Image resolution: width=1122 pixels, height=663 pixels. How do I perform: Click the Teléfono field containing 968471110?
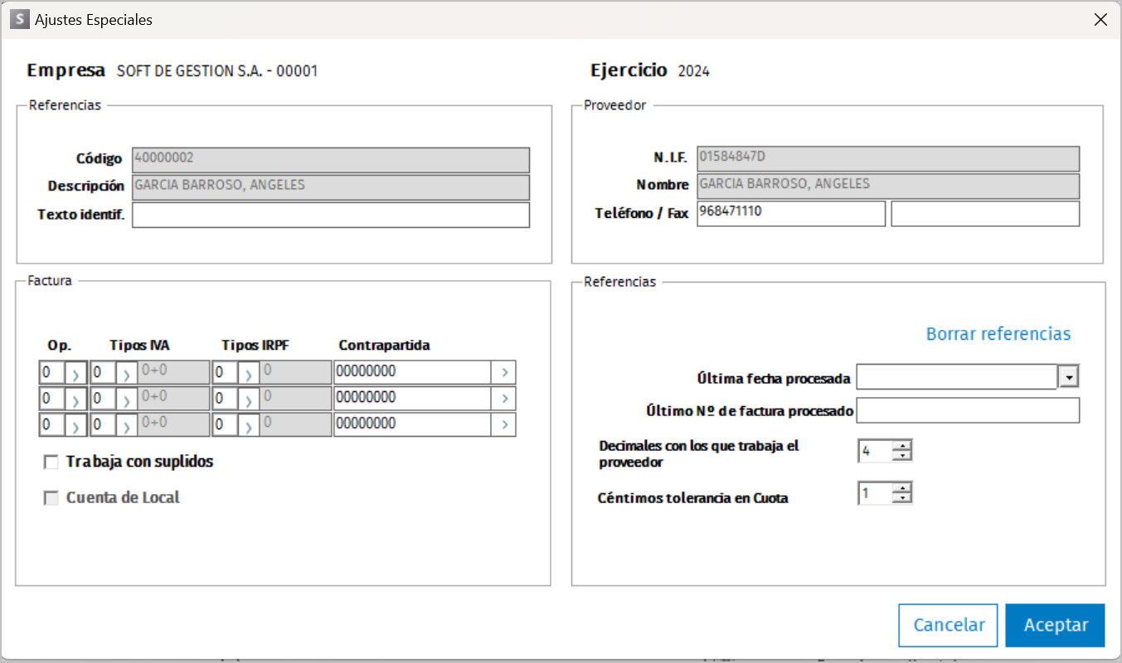point(791,213)
